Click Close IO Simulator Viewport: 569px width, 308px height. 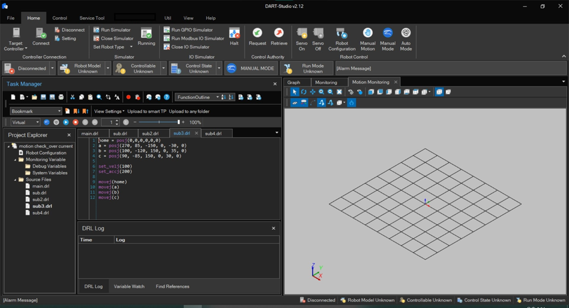187,47
